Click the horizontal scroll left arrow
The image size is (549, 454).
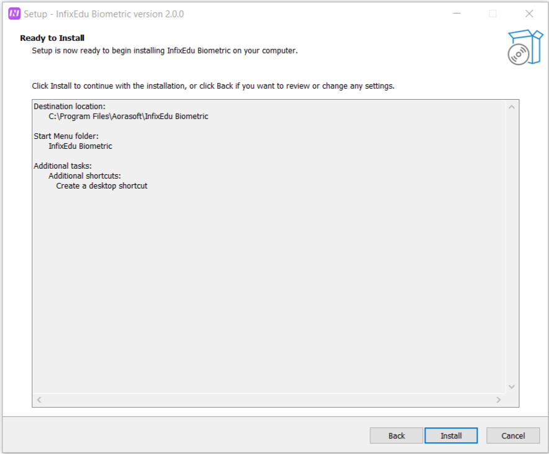pos(38,400)
